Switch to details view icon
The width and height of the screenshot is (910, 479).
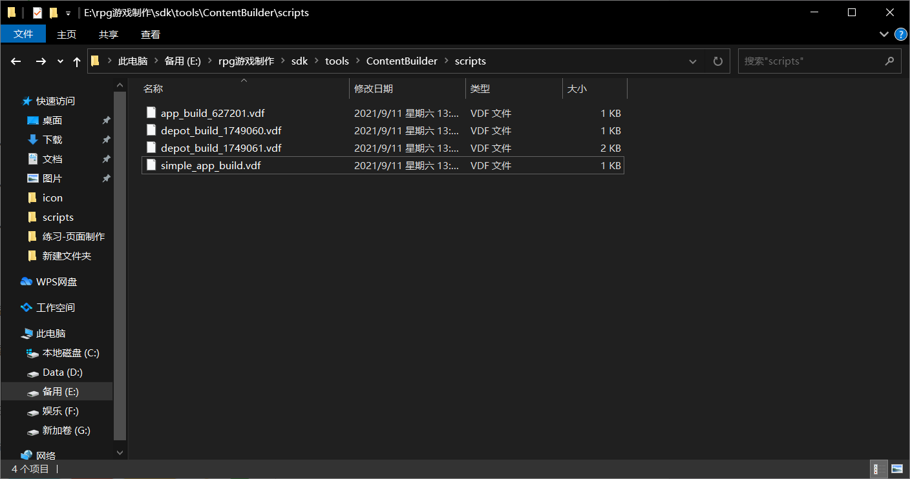click(x=880, y=469)
